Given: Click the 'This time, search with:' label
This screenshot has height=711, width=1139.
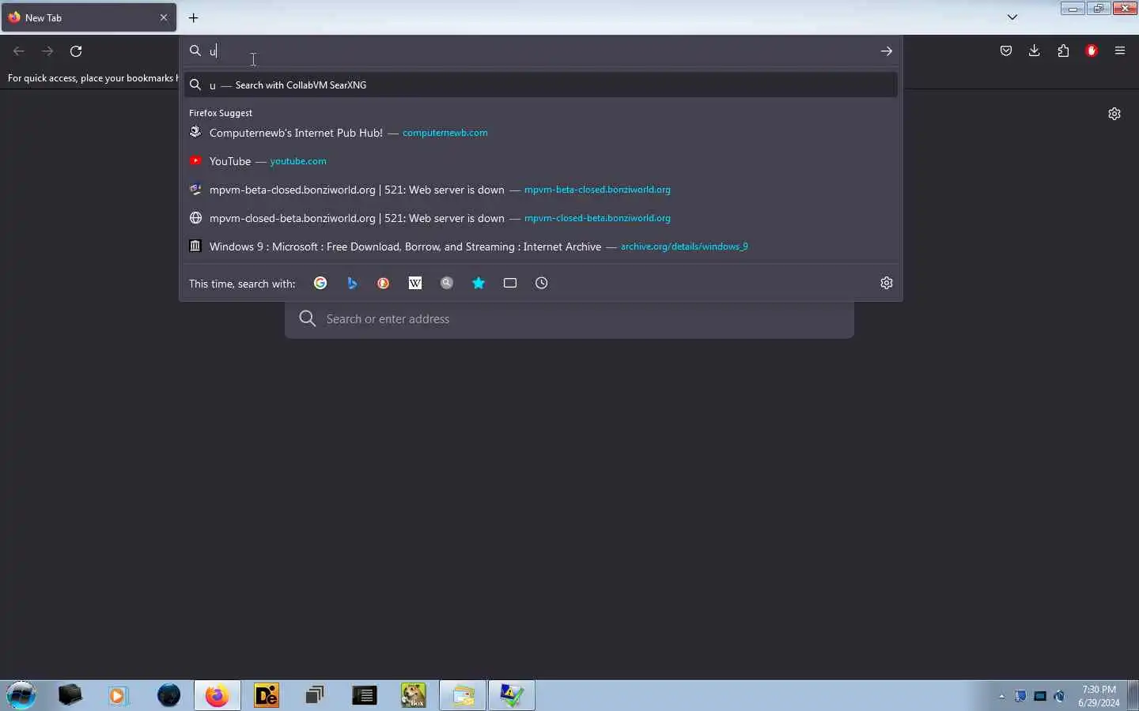Looking at the screenshot, I should pyautogui.click(x=242, y=284).
